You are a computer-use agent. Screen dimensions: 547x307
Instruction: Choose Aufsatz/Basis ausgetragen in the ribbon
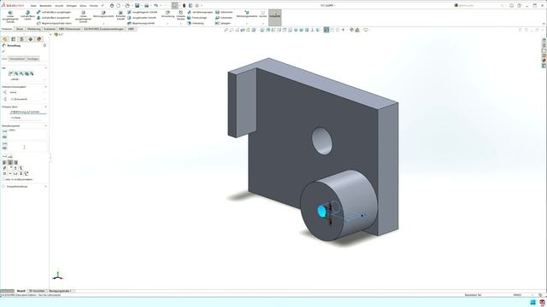[53, 12]
